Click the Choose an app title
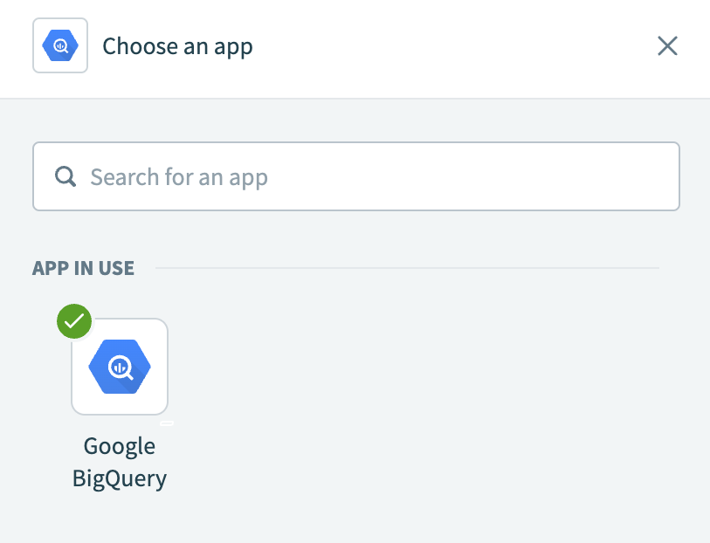Viewport: 710px width, 543px height. 177,45
